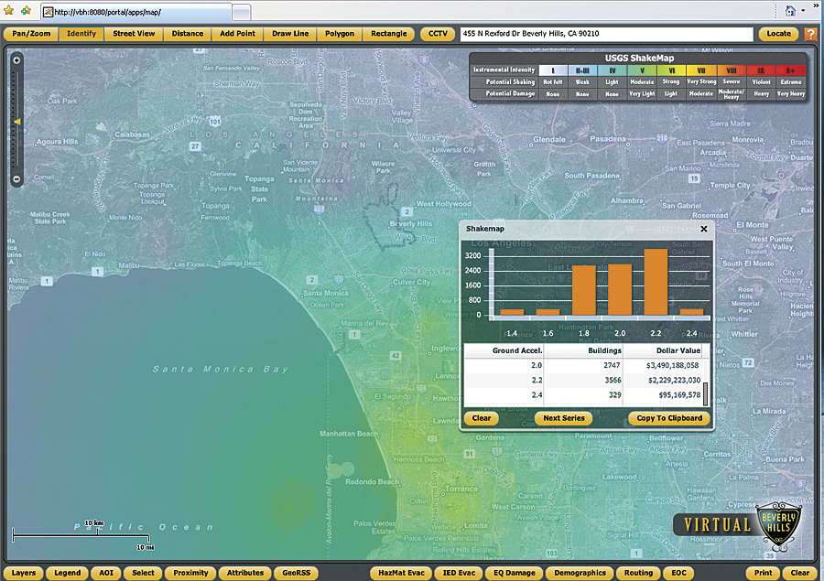Click the Shakemap table scrollbar
The width and height of the screenshot is (824, 581).
705,394
